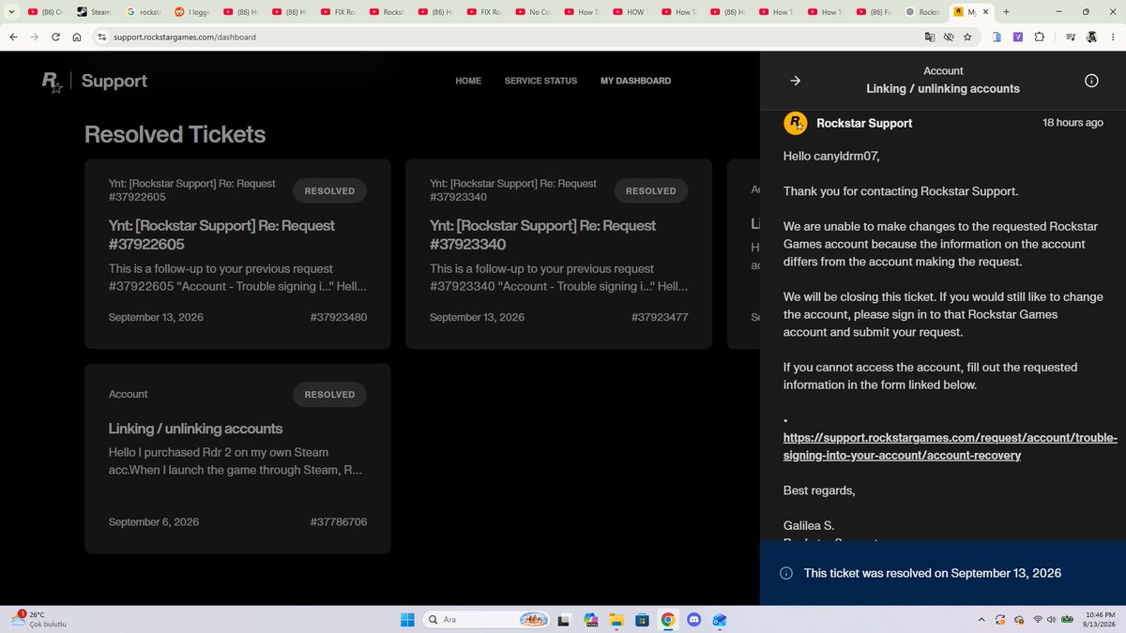Click the ticket number #37786706
Screen dimensions: 1126x633
tap(339, 521)
